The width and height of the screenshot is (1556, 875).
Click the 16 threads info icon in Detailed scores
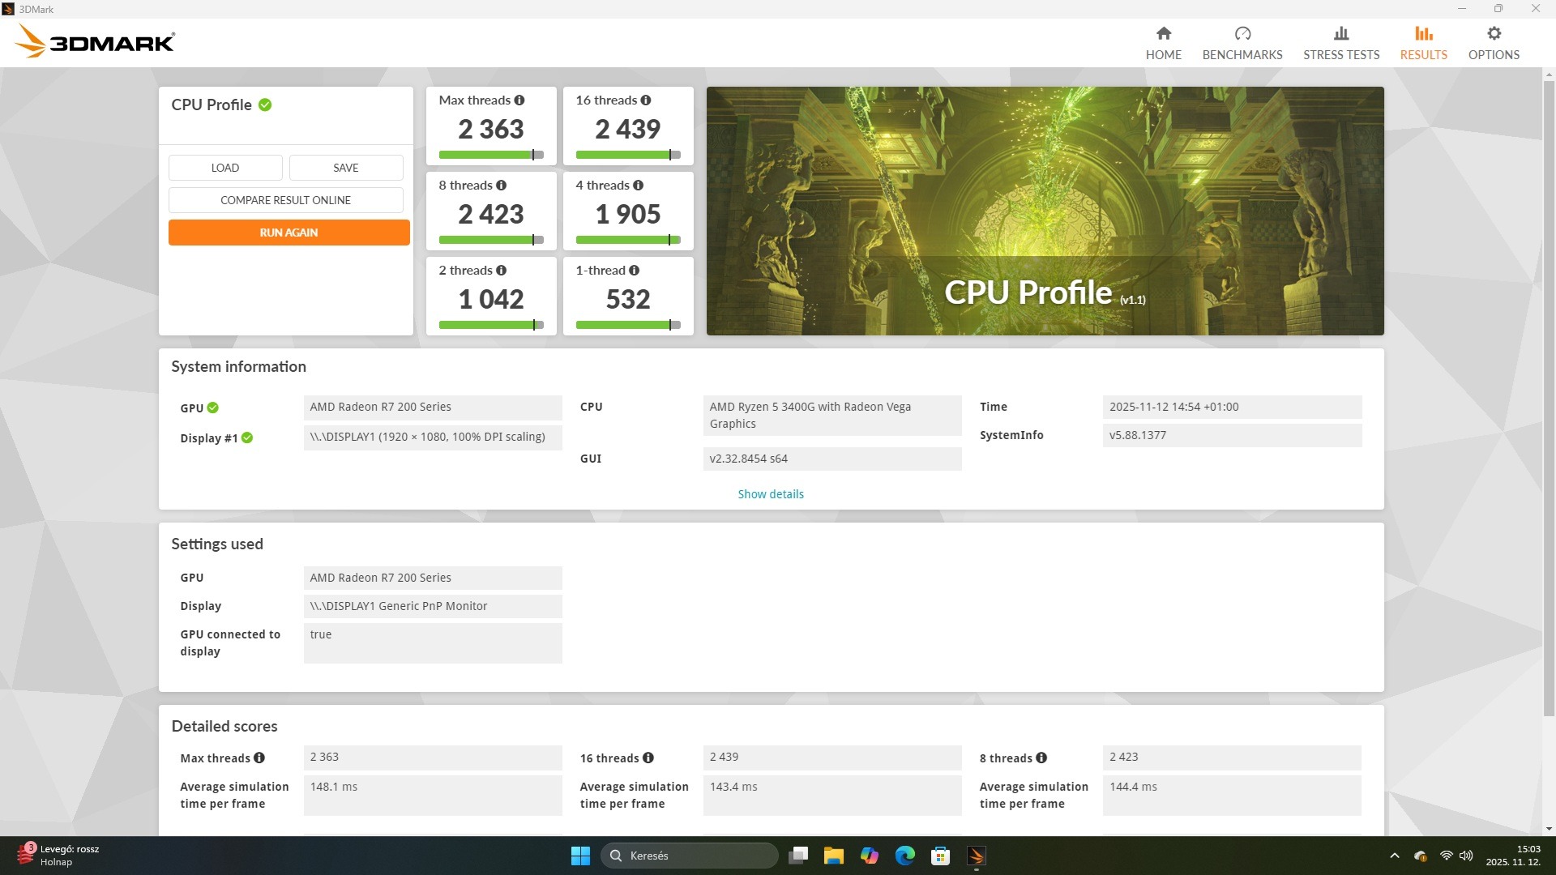pyautogui.click(x=649, y=758)
